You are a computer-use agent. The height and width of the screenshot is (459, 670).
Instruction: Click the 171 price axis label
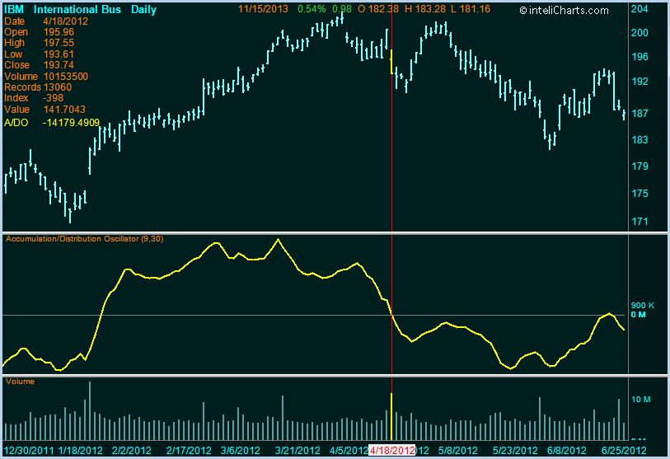[x=640, y=222]
